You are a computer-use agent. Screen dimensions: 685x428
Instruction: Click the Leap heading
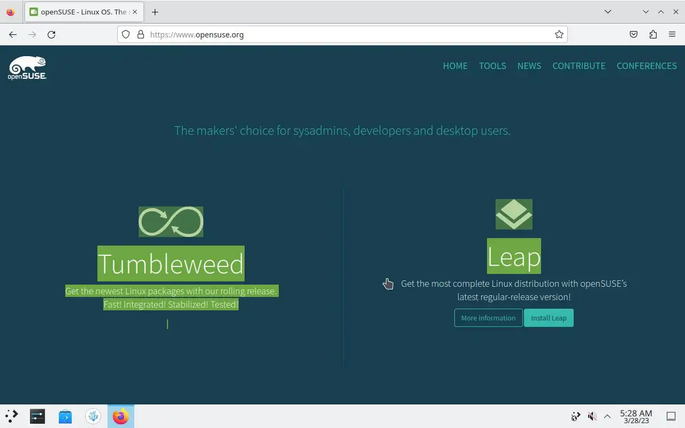[514, 256]
